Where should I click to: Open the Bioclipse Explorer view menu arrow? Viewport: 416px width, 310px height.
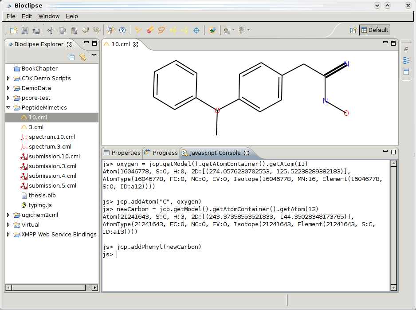click(x=94, y=55)
